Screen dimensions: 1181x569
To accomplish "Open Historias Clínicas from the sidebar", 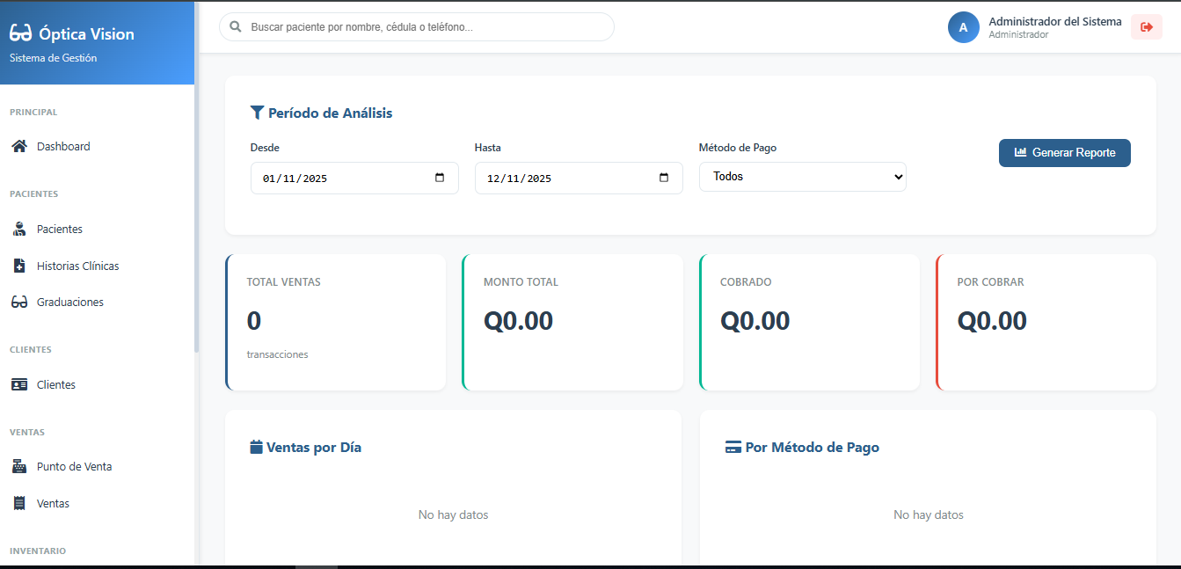I will coord(77,266).
